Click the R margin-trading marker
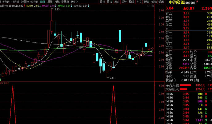212x124 pixels. (197, 2)
